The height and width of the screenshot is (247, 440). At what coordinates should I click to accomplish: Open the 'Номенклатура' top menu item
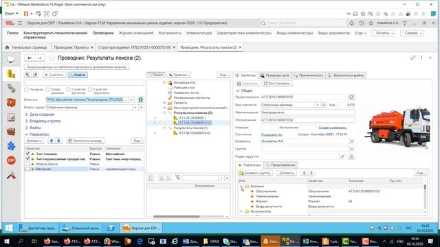point(199,33)
